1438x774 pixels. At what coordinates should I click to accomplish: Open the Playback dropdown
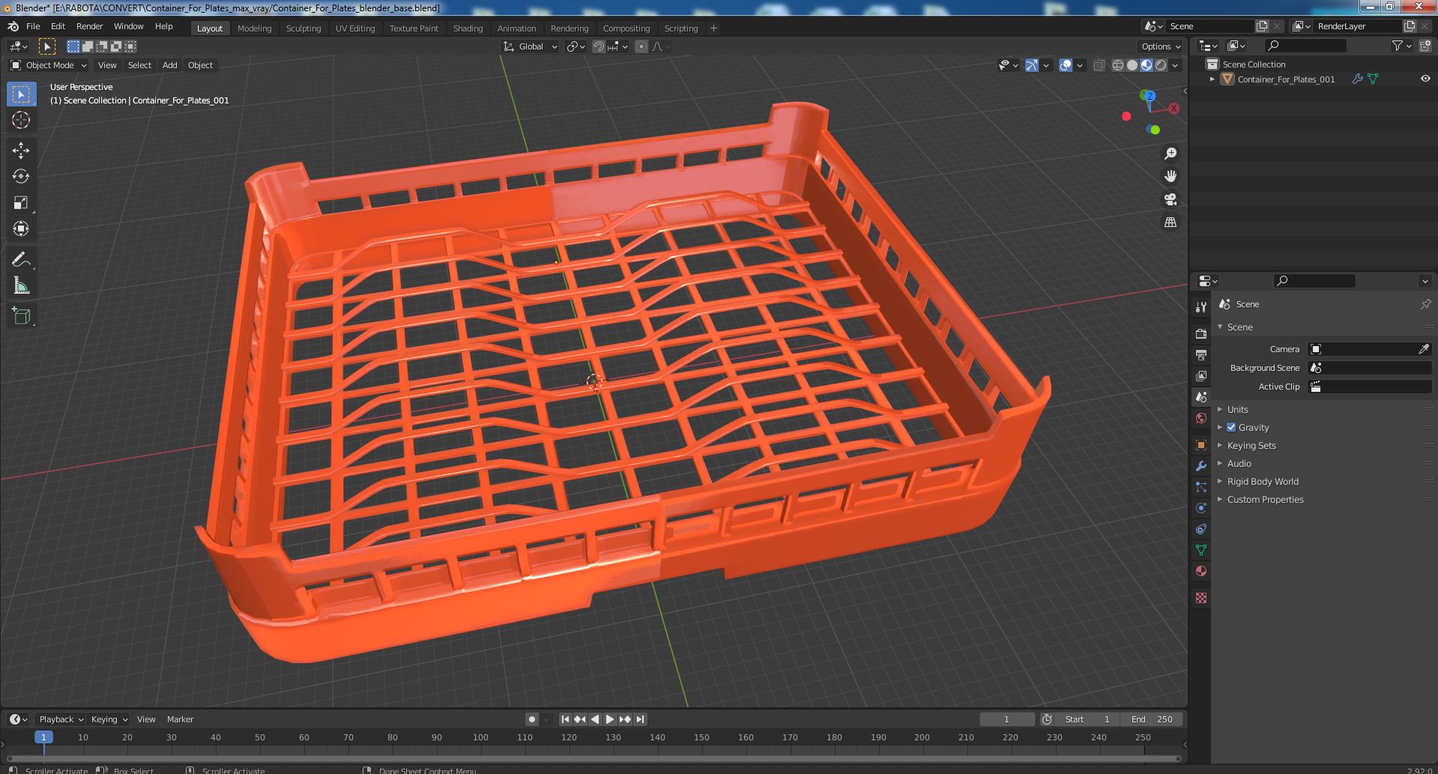(x=60, y=719)
